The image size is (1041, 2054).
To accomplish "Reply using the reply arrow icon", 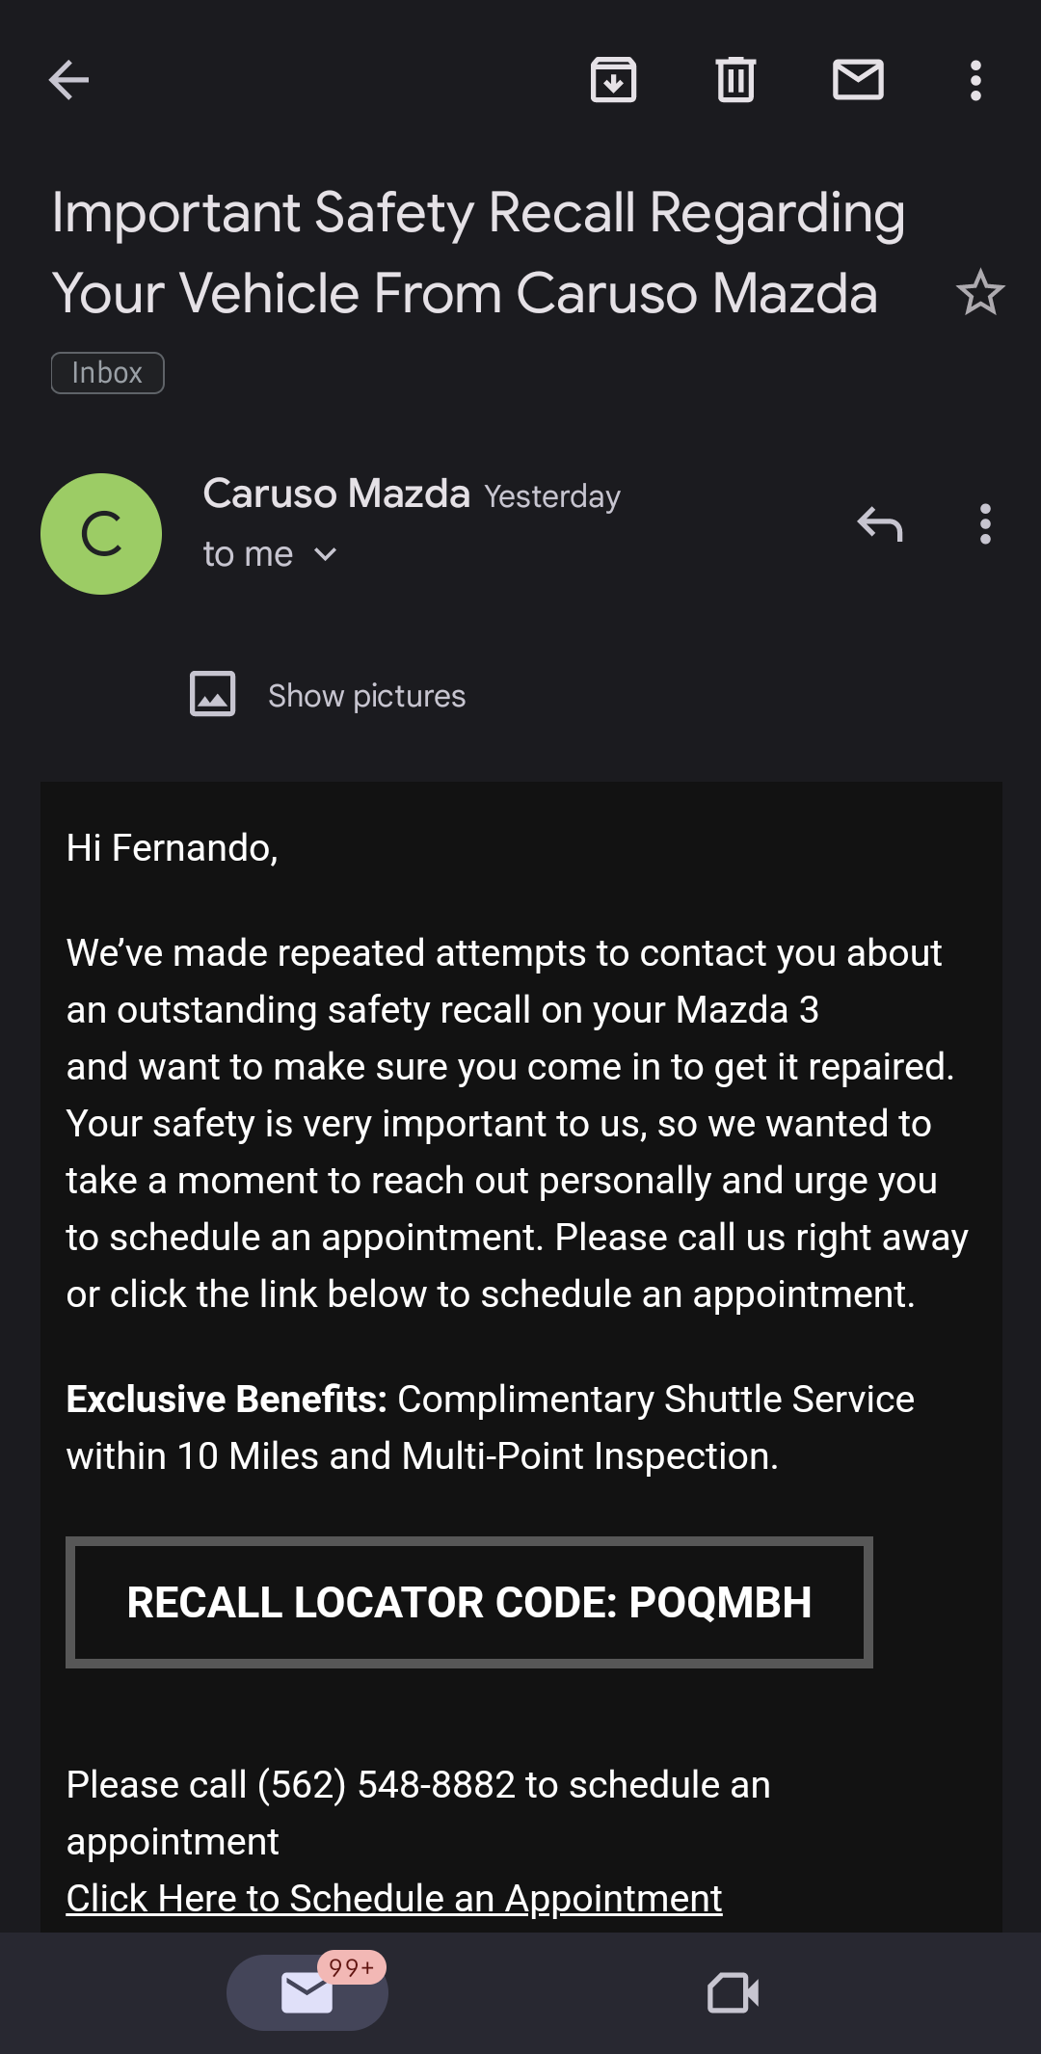I will [x=879, y=524].
